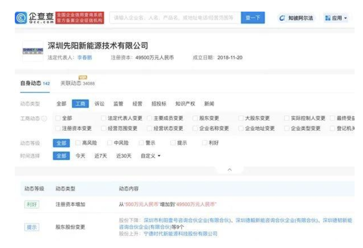Viewport: 363px width, 248px height.
Task: Check the 企业名称变更 checkbox
Action: (195, 129)
